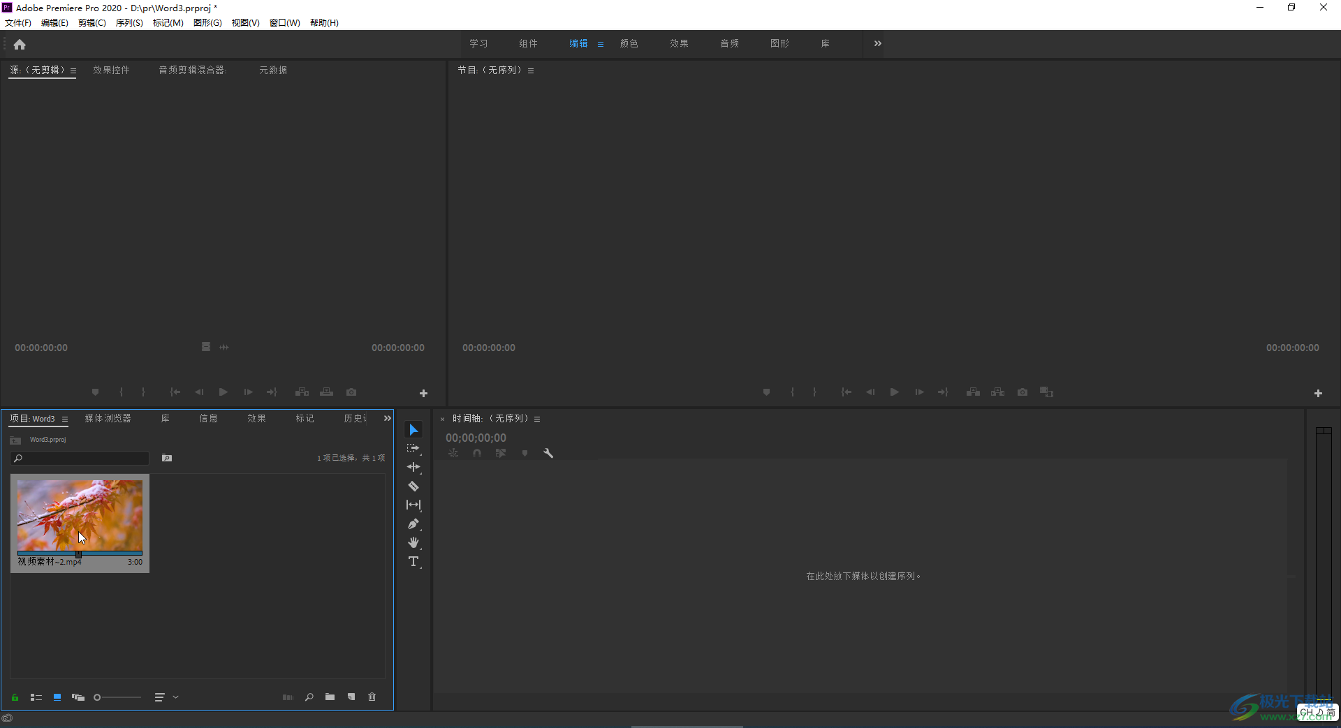Open sort icons dropdown arrow
The image size is (1341, 728).
(x=176, y=697)
